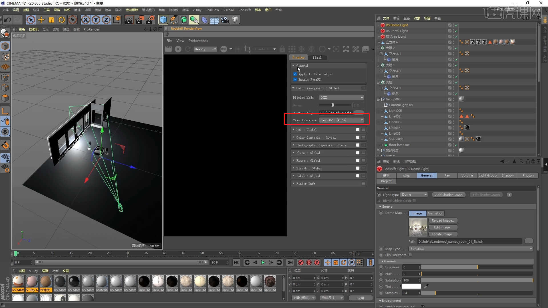Enable the Apply to file output checkbox

coord(295,74)
